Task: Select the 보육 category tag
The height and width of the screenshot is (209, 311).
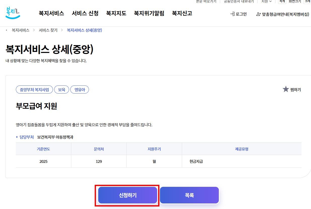Action: 61,89
